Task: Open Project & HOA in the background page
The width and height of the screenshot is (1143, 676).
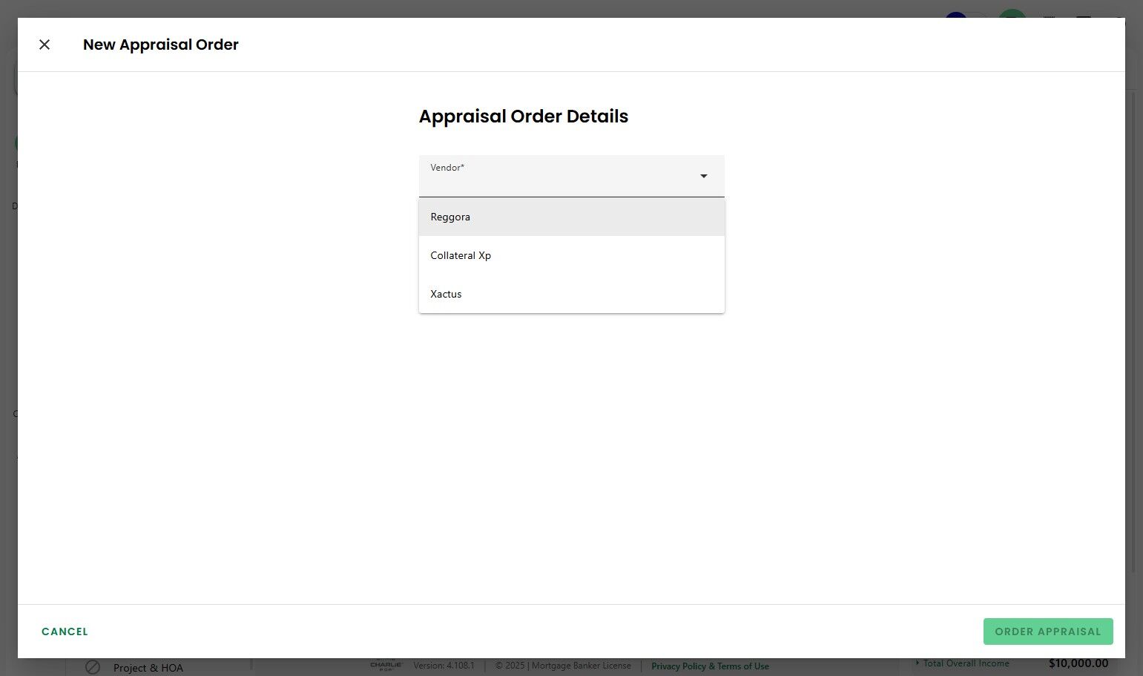Action: click(148, 668)
